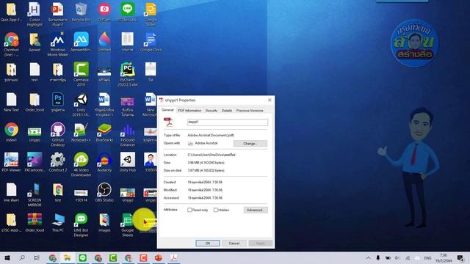Click the file name text field

pos(228,122)
